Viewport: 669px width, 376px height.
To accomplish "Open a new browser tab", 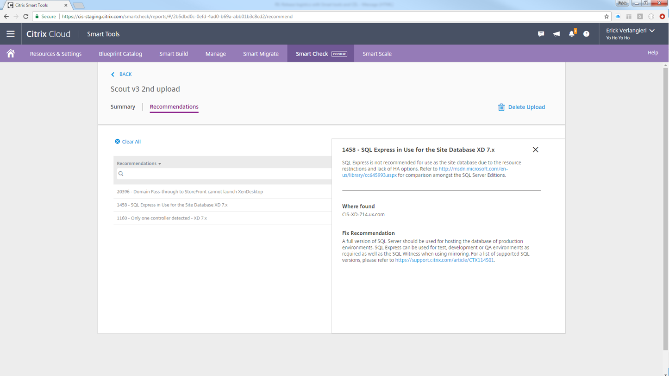I will [x=78, y=5].
